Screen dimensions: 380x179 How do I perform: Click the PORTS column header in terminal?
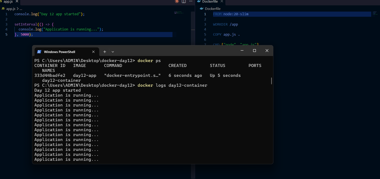255,65
